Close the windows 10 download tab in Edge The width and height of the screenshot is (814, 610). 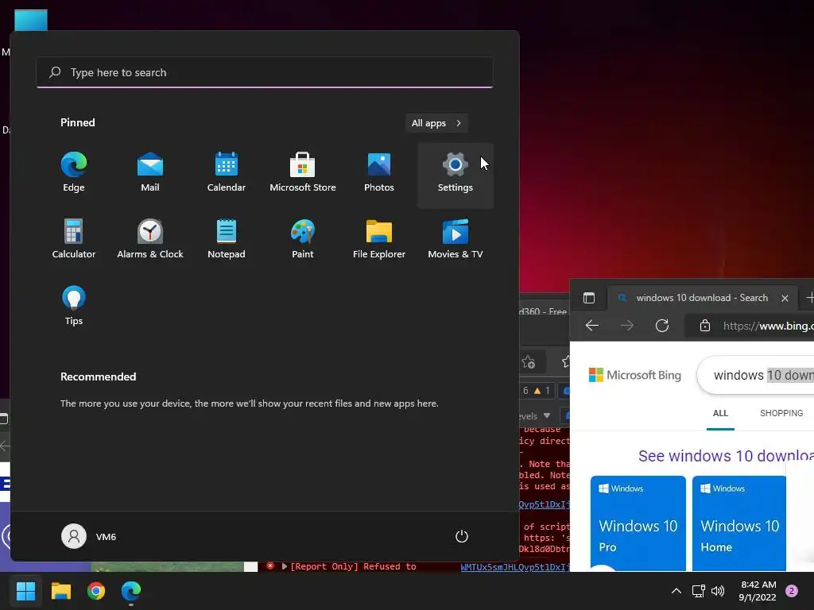tap(785, 299)
